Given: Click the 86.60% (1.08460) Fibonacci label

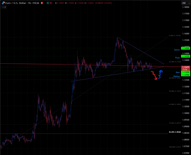Looking at the screenshot, I should point(175,132).
